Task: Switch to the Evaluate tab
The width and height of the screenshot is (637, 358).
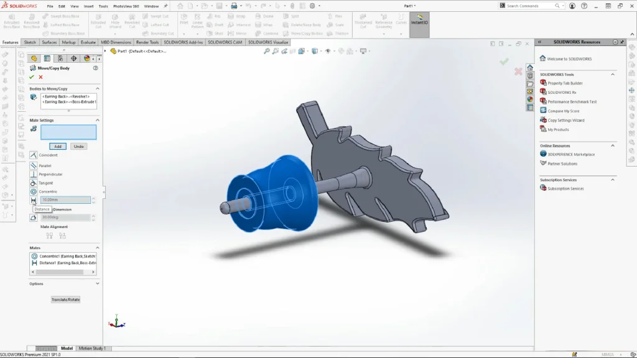Action: coord(88,42)
